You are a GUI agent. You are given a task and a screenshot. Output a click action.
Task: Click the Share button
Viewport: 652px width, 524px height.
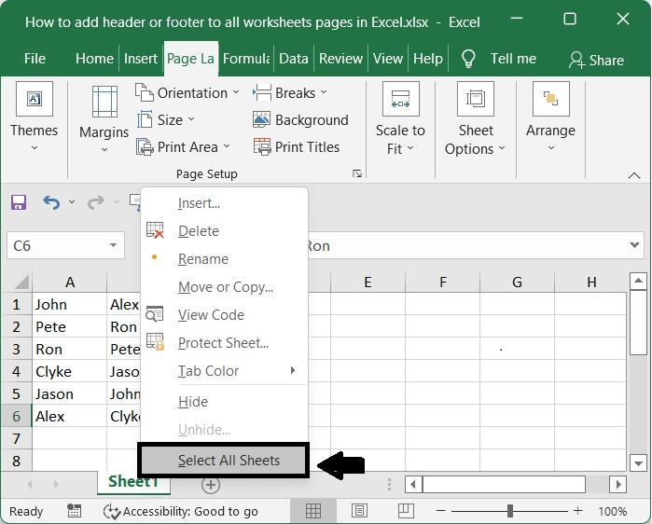596,59
